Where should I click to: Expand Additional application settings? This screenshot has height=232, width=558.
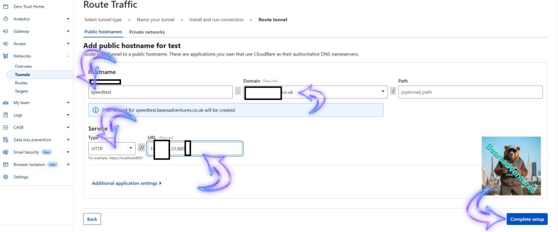pyautogui.click(x=126, y=184)
